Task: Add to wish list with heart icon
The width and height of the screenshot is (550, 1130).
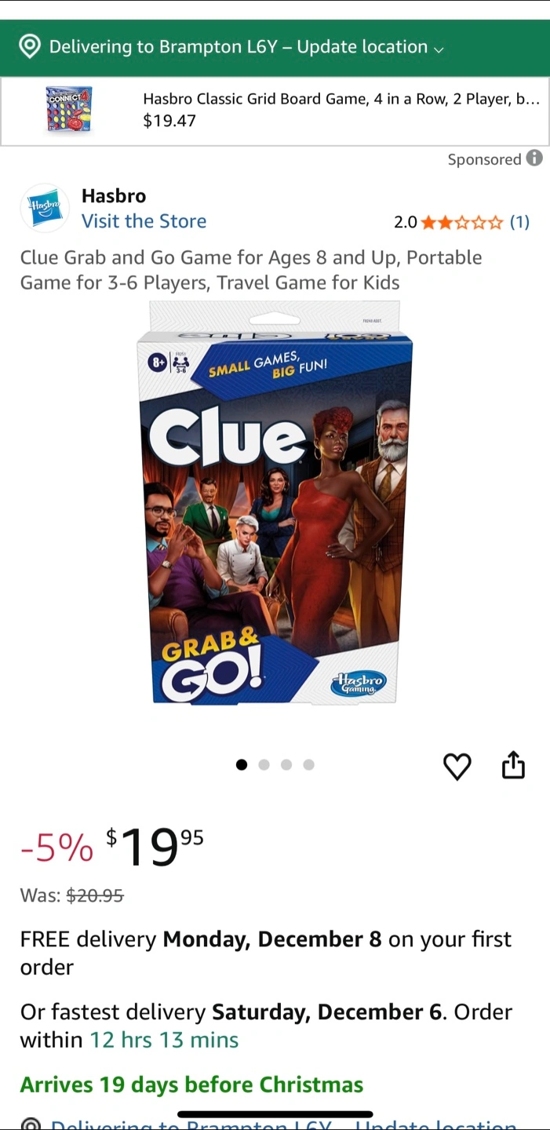Action: pos(457,767)
